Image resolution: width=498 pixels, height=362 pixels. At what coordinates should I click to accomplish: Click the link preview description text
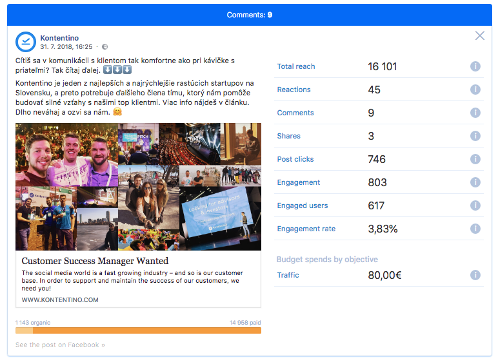pyautogui.click(x=132, y=281)
